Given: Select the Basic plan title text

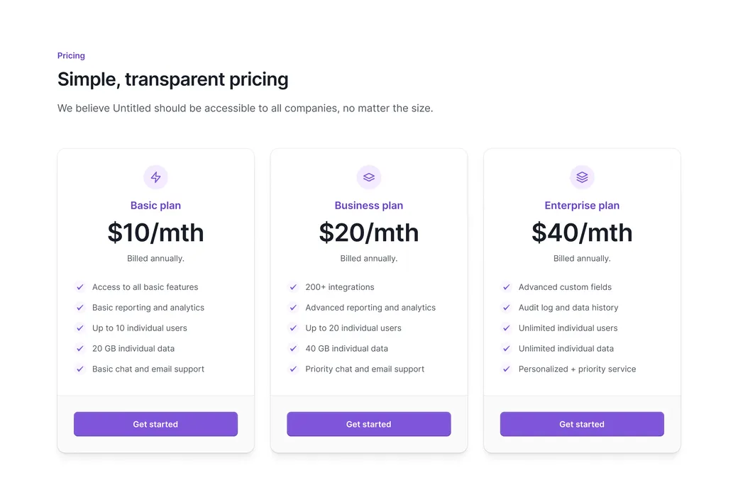Looking at the screenshot, I should pos(155,205).
